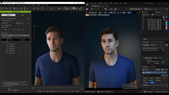Open the Motion FPS dropdown
169x95 pixels.
(22, 23)
